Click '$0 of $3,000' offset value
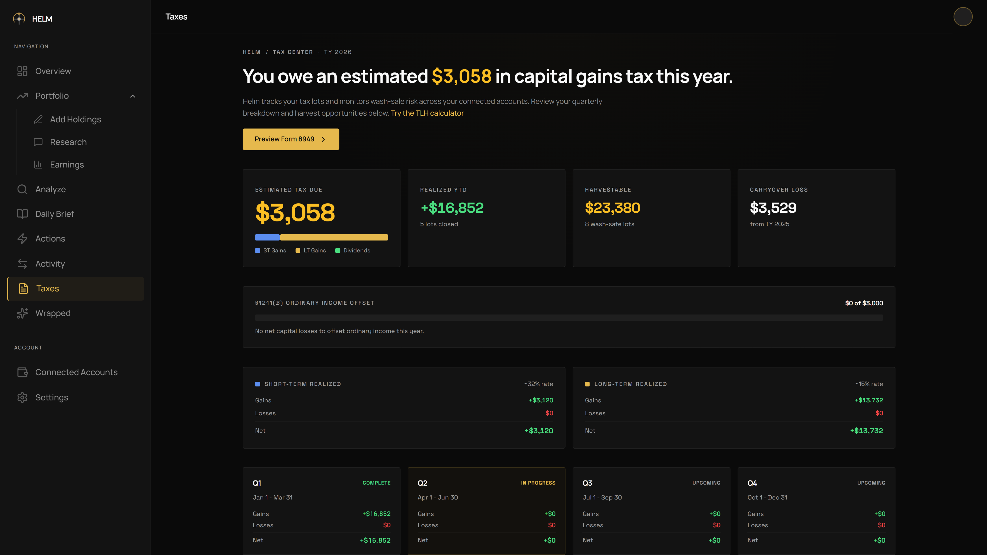The width and height of the screenshot is (987, 555). 864,303
